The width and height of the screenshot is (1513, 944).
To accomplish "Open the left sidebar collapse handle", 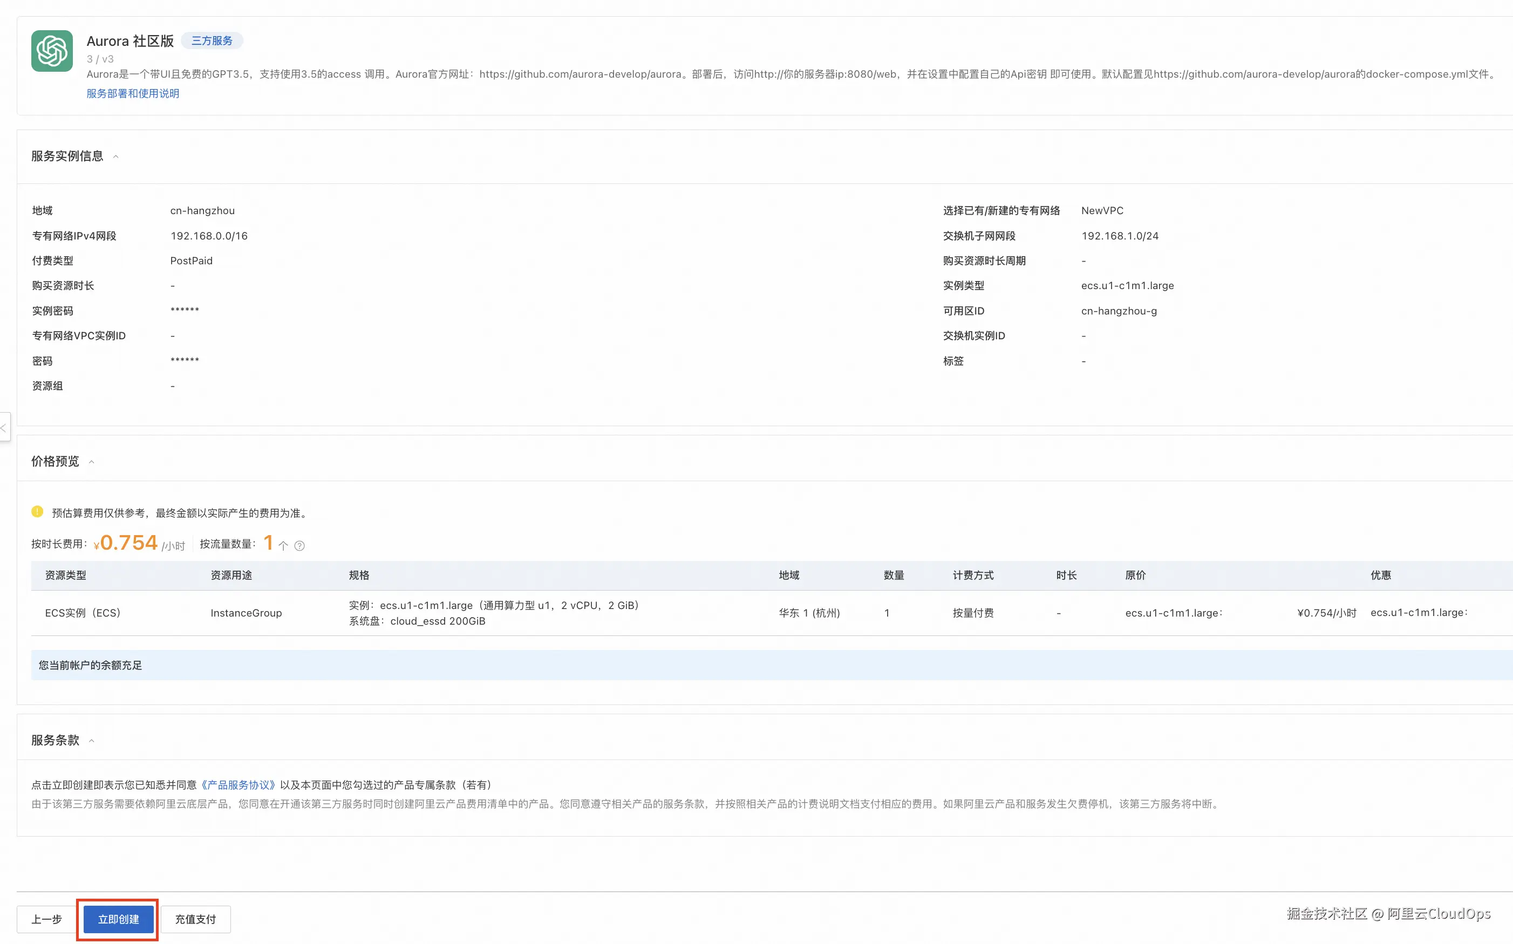I will [x=4, y=428].
